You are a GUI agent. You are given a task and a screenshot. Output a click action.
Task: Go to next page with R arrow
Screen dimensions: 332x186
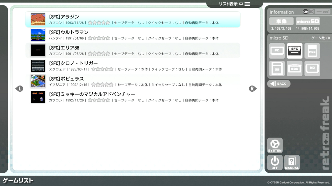coord(253,88)
